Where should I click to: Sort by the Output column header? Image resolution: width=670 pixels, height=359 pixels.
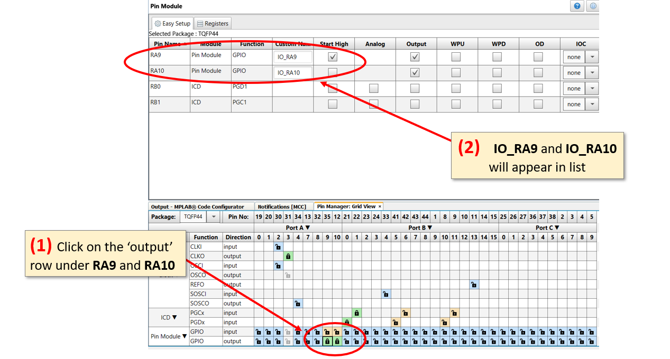click(x=416, y=44)
